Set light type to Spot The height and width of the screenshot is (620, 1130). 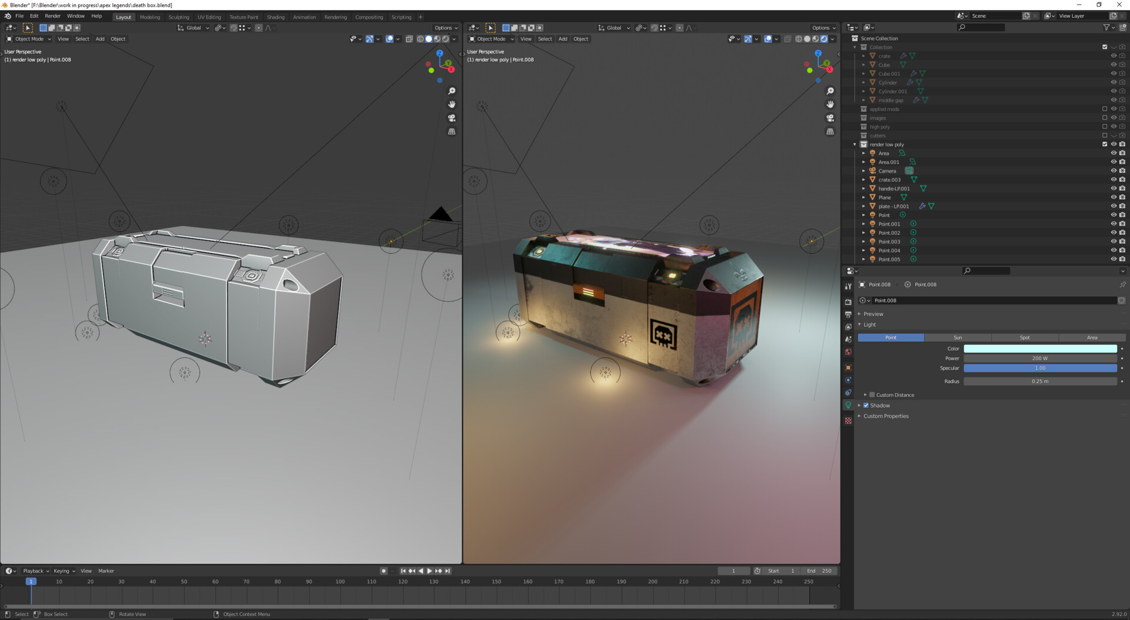pos(1025,338)
